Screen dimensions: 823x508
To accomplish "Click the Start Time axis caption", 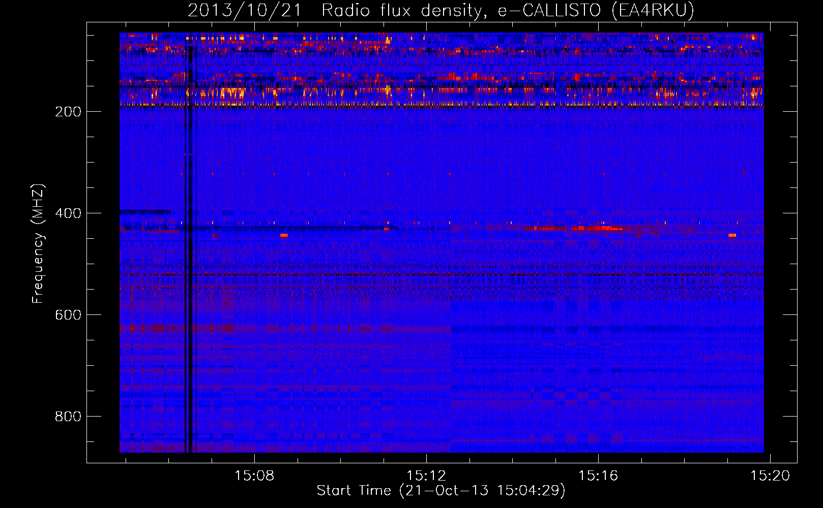I will (441, 491).
